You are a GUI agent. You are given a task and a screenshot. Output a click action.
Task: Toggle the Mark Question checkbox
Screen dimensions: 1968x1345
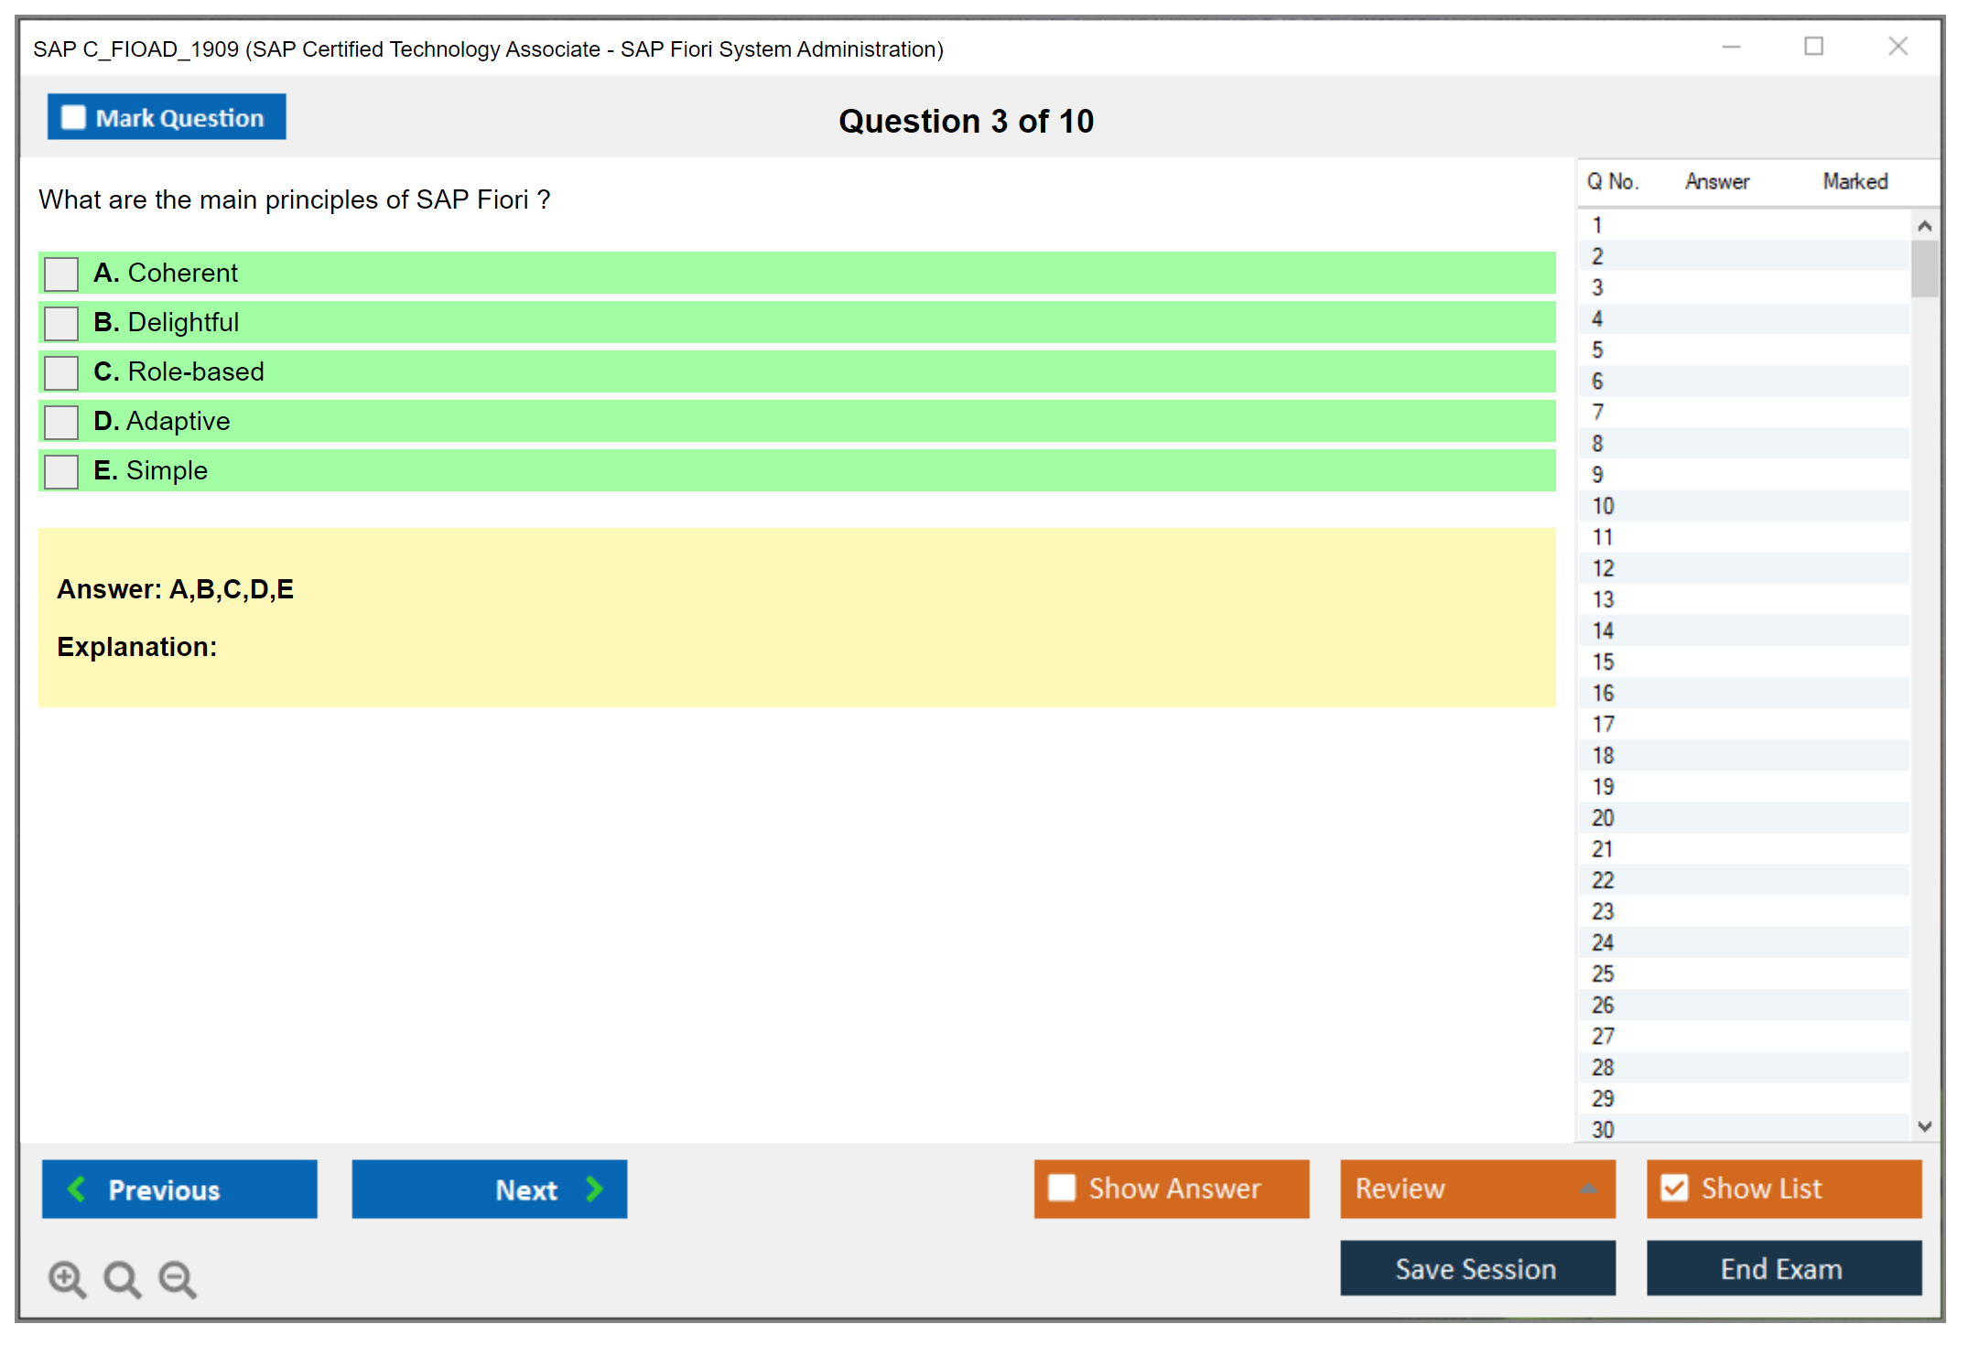click(x=73, y=117)
